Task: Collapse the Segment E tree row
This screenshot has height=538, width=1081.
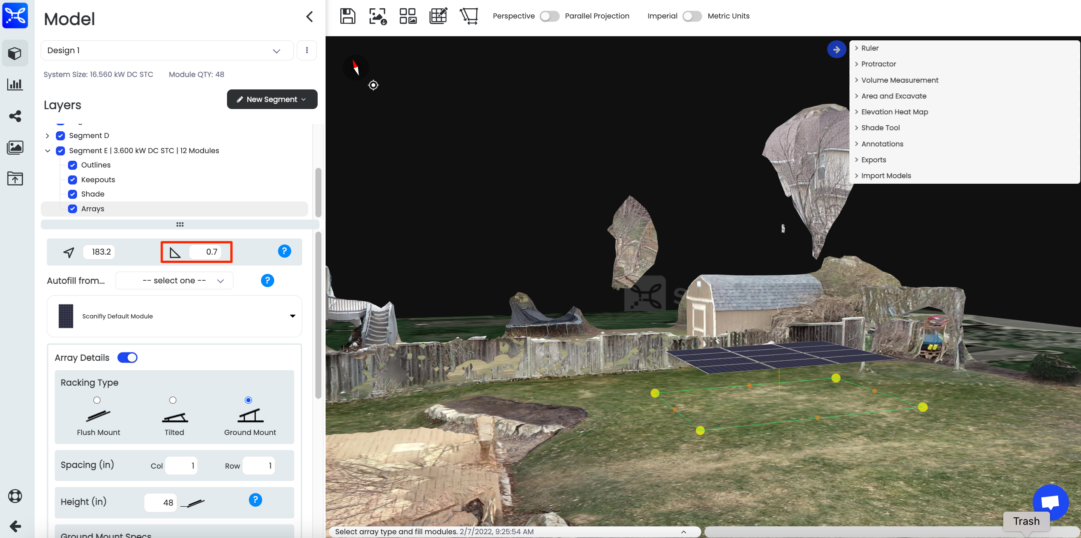Action: 48,151
